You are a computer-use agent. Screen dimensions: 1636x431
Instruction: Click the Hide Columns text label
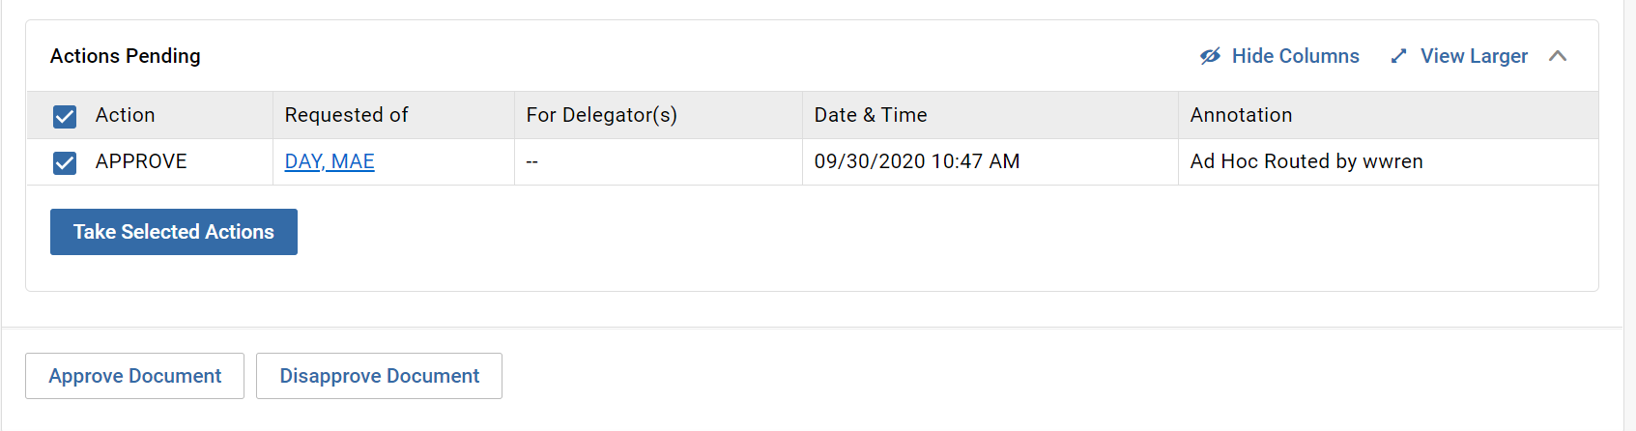[1295, 56]
